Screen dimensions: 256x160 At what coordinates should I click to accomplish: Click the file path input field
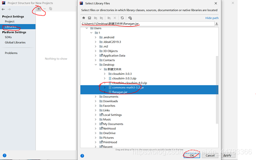tap(147, 24)
